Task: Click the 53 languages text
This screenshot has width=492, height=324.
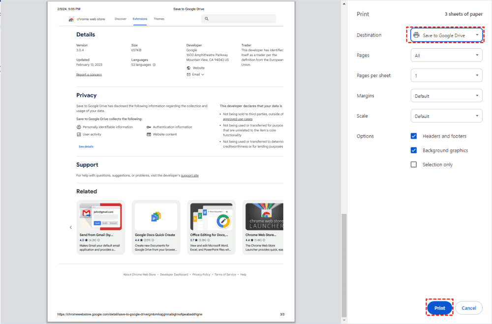Action: coord(141,65)
